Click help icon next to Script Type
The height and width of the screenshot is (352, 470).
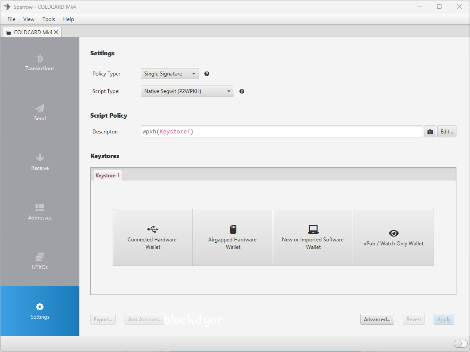point(242,91)
